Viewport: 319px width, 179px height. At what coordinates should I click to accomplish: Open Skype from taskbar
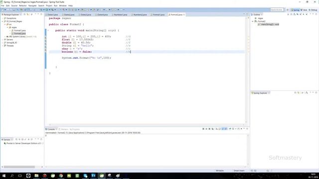click(85, 176)
